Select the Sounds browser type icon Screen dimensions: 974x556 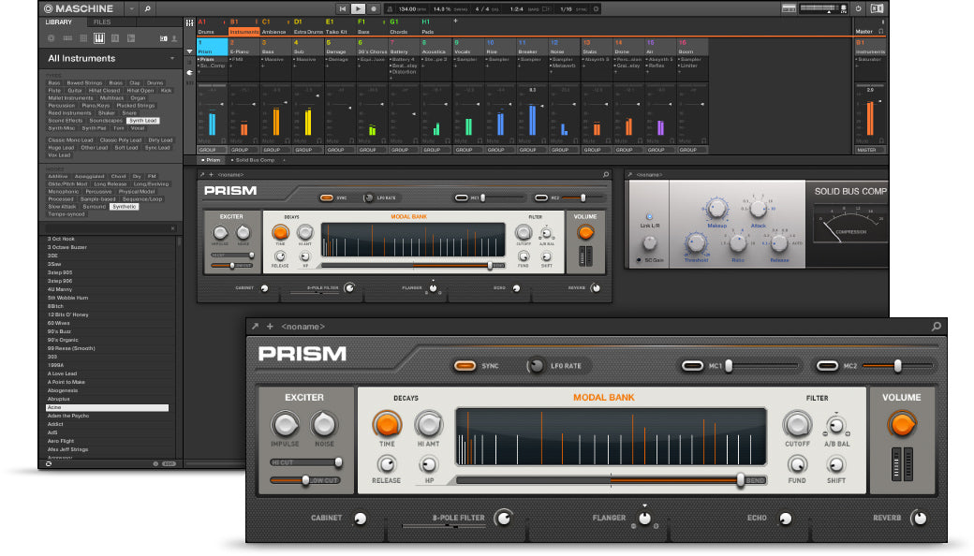(x=83, y=38)
